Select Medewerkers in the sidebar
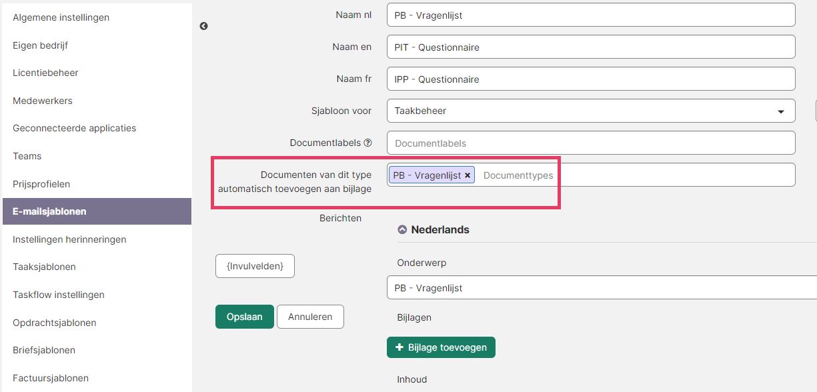The image size is (817, 392). pos(43,101)
